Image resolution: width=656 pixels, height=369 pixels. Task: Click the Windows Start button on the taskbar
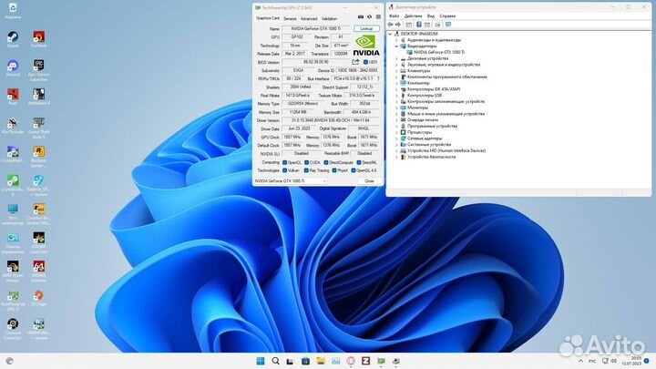[260, 361]
